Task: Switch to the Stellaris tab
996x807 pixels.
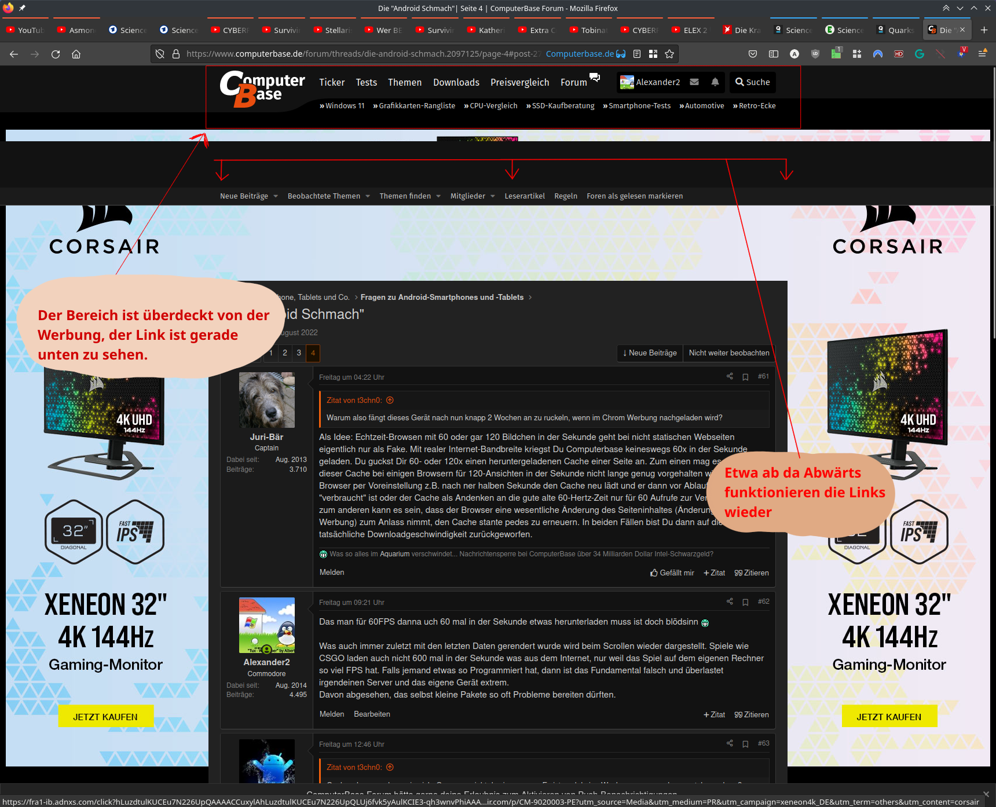Action: click(333, 30)
